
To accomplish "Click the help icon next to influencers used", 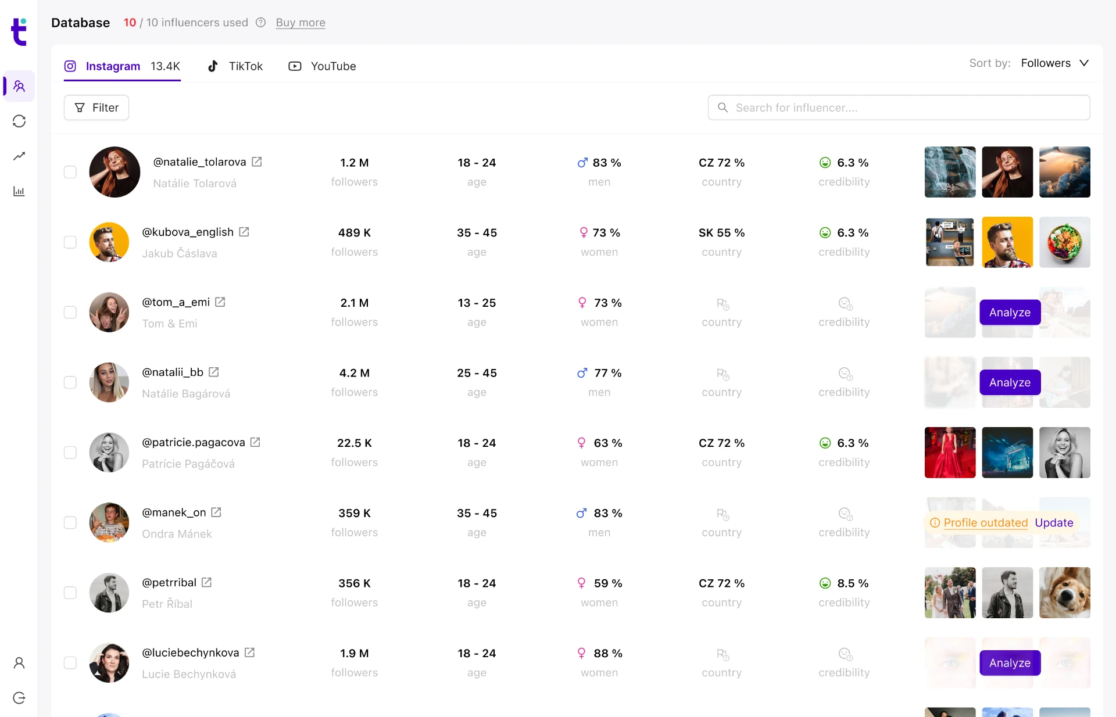I will [261, 23].
